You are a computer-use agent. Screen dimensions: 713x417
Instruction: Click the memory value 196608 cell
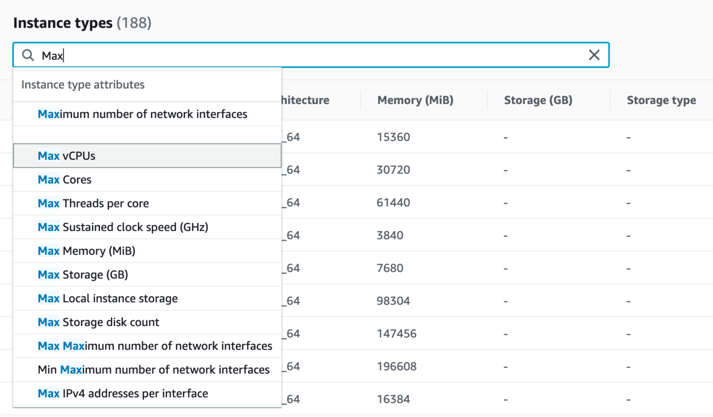396,367
